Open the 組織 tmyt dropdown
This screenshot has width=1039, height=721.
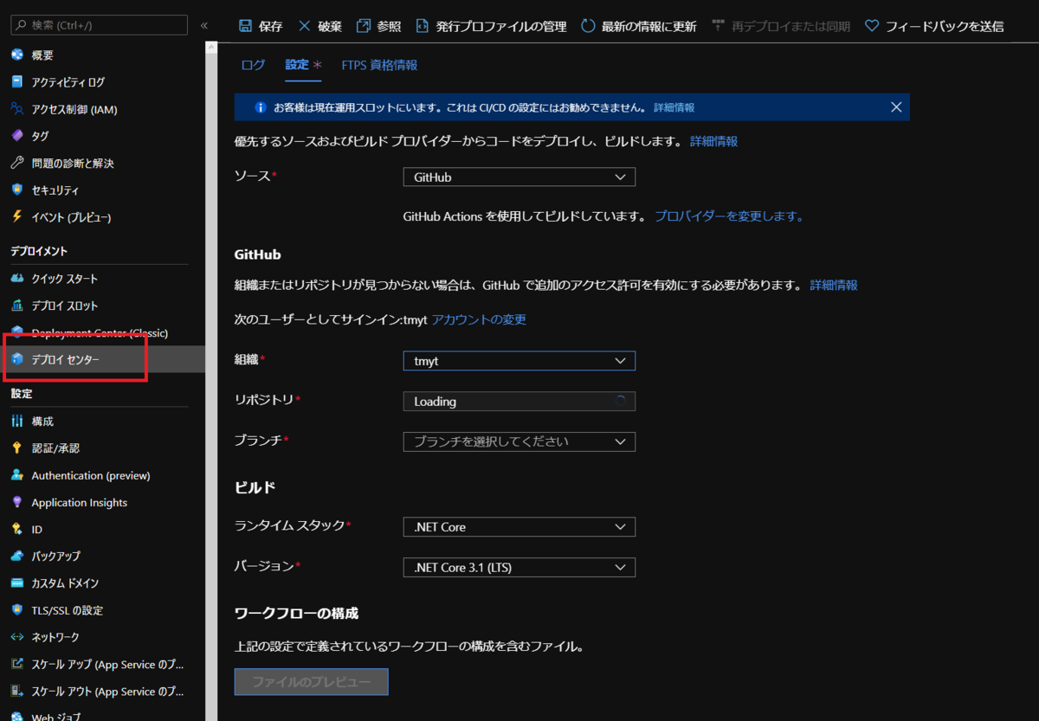click(519, 360)
